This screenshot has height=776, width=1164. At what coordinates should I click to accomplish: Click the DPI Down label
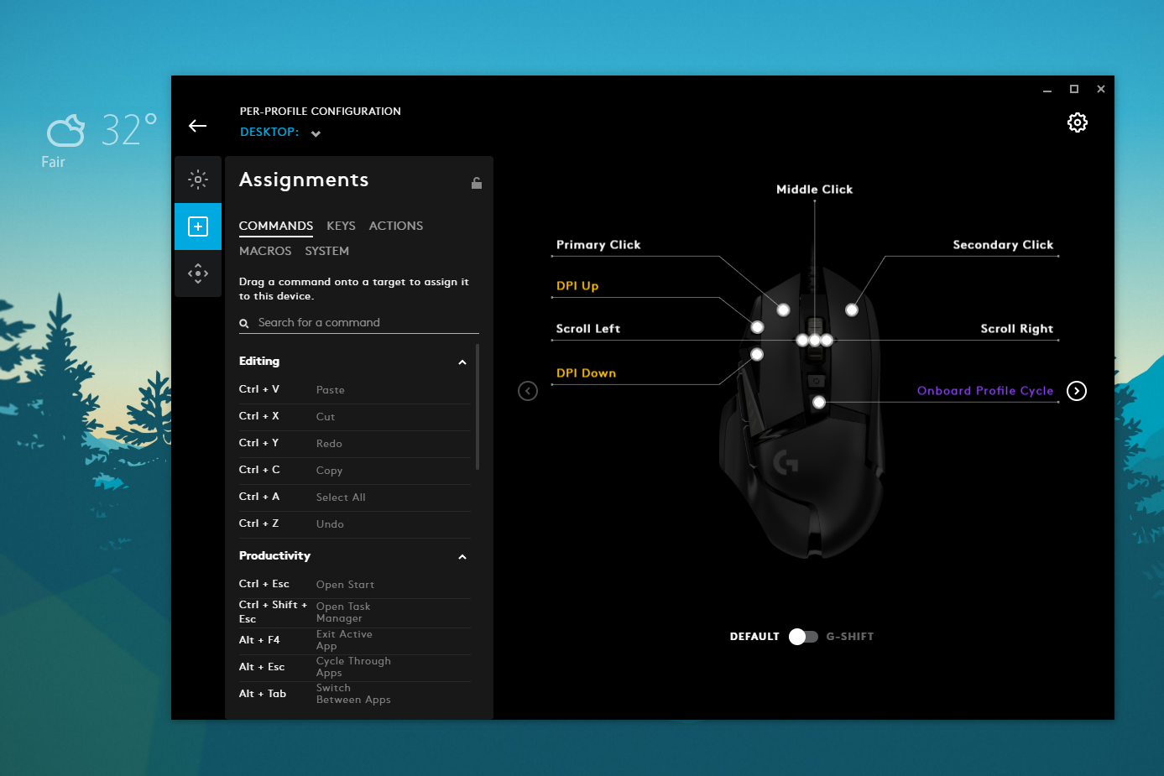pyautogui.click(x=586, y=373)
